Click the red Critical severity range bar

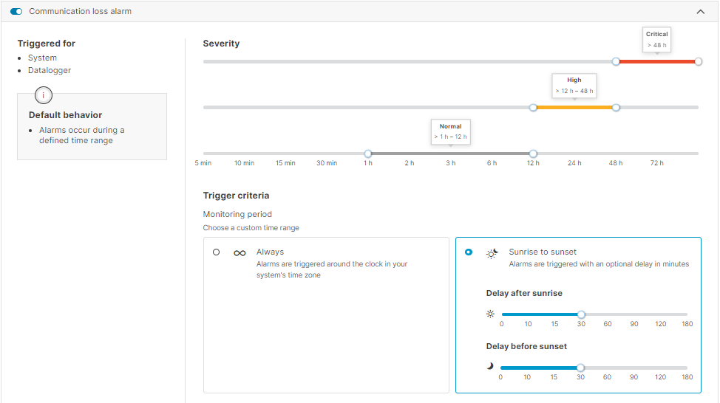[x=657, y=61]
